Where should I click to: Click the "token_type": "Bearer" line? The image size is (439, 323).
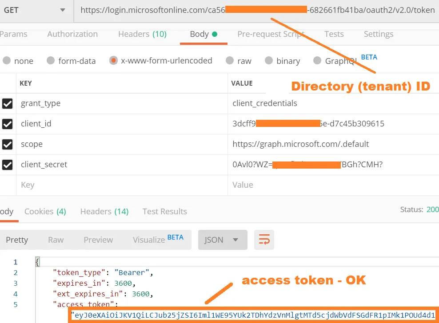pos(103,273)
